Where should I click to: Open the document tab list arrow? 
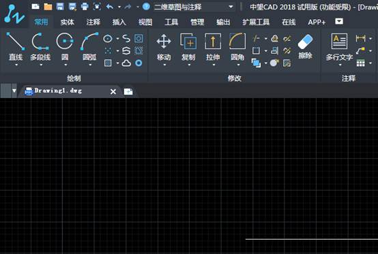click(14, 91)
